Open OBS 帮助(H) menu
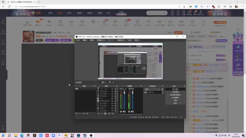The height and width of the screenshot is (138, 246). (137, 40)
